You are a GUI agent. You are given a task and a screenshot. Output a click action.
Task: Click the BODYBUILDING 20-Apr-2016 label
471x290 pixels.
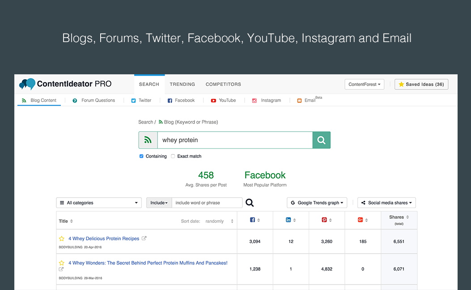80,247
